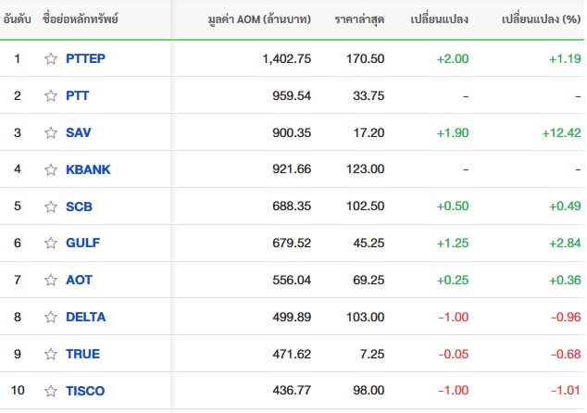Toggle the star next to SCB
This screenshot has height=413, width=587.
[51, 206]
